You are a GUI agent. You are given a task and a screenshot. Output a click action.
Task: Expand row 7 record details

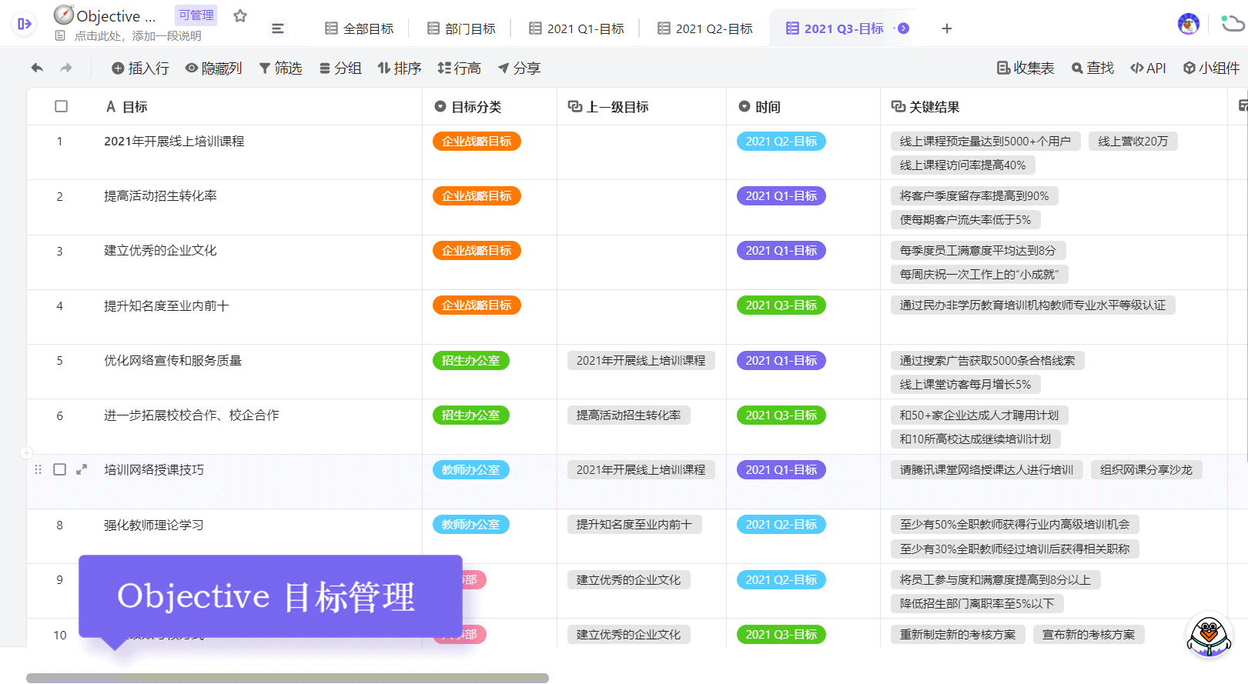[x=82, y=469]
